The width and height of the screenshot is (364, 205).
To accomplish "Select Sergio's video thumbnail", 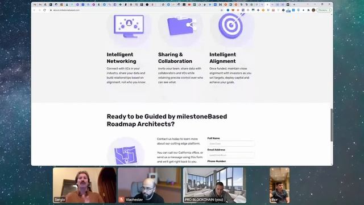I will coord(85,185).
